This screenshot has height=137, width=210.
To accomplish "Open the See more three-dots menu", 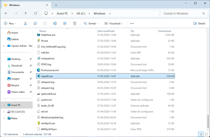I will [x=132, y=23].
